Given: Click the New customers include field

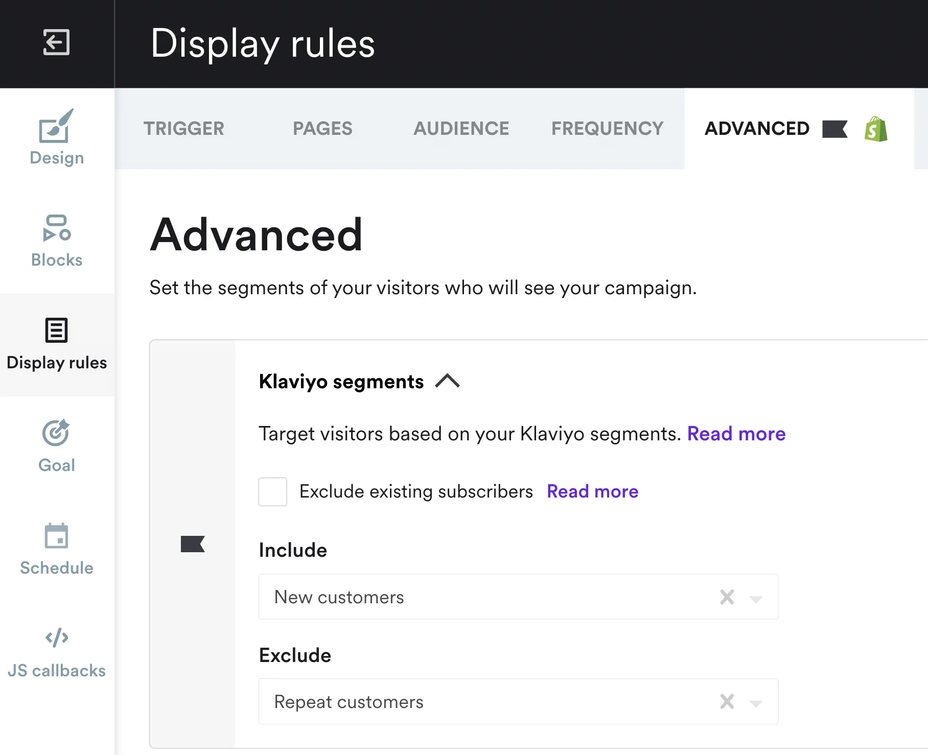Looking at the screenshot, I should pos(518,597).
